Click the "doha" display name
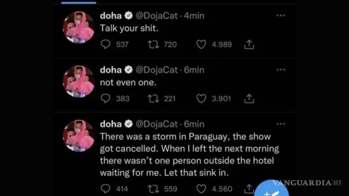The image size is (349, 196). pos(111,16)
